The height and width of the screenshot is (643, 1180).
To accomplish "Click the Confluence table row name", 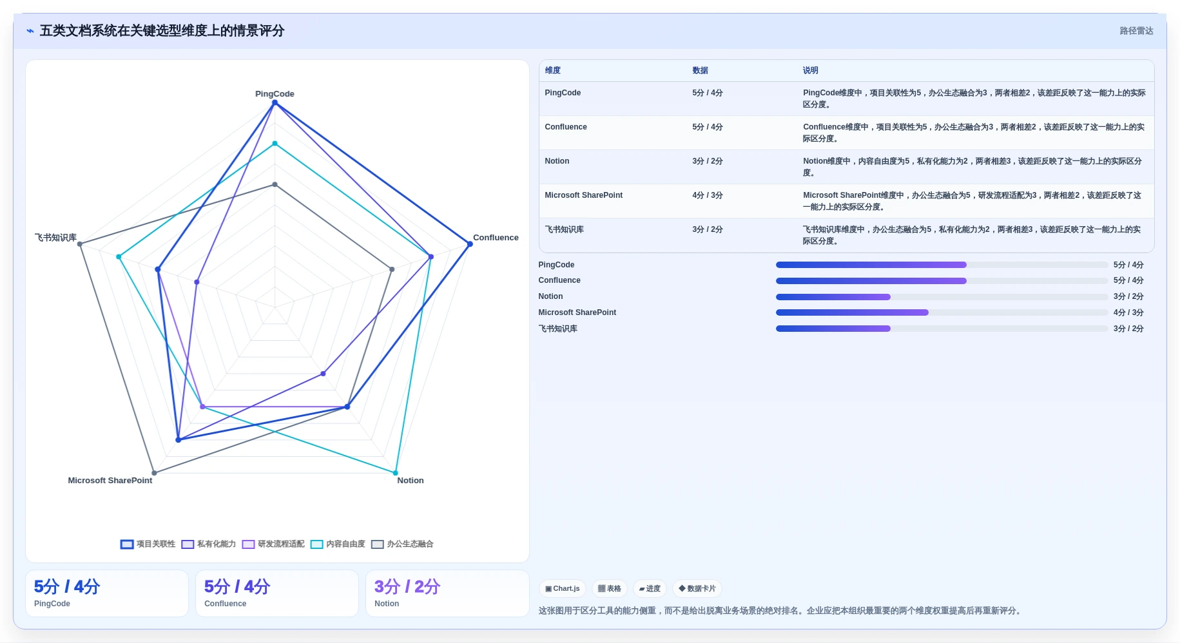I will point(566,127).
